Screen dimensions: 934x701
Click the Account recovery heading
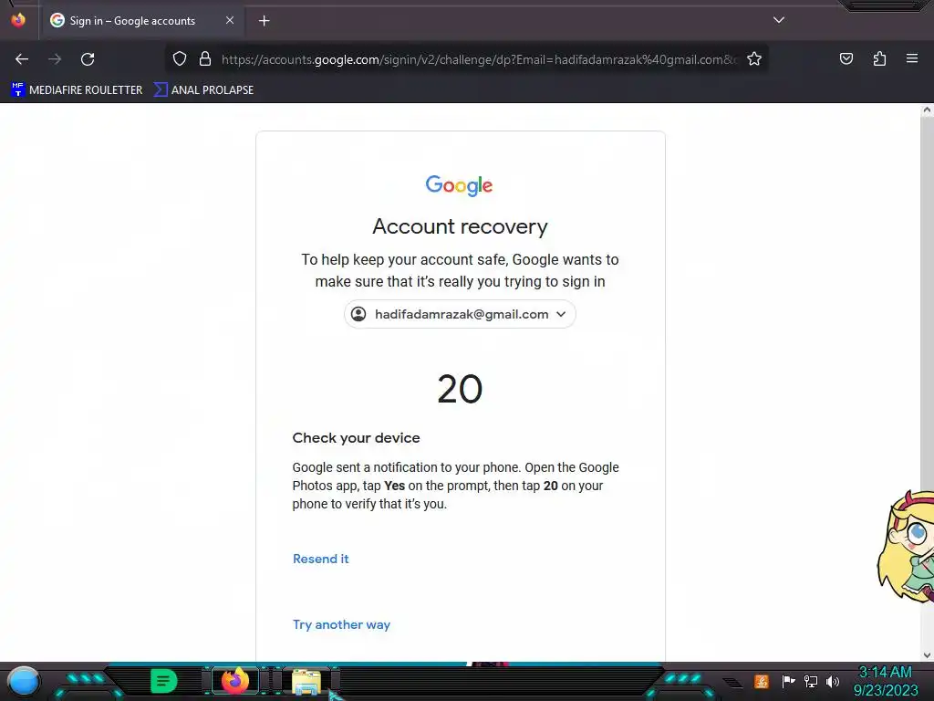click(x=460, y=226)
